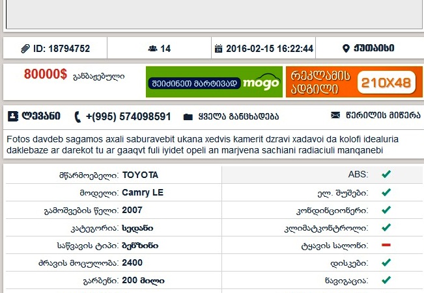Viewport: 424px width, 293px height.
Task: Click the კლიმატკონტროლი label
Action: (326, 228)
